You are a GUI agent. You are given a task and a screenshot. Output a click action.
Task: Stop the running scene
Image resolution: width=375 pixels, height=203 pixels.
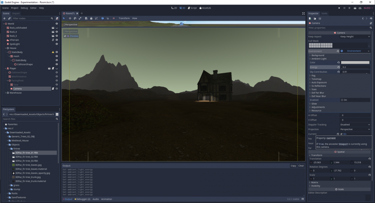349,8
